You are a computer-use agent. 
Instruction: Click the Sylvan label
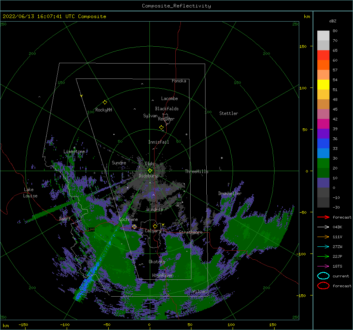(150, 116)
